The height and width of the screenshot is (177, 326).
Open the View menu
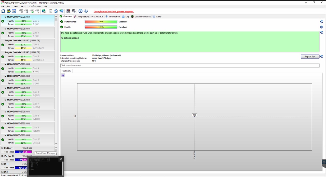[x=16, y=6]
